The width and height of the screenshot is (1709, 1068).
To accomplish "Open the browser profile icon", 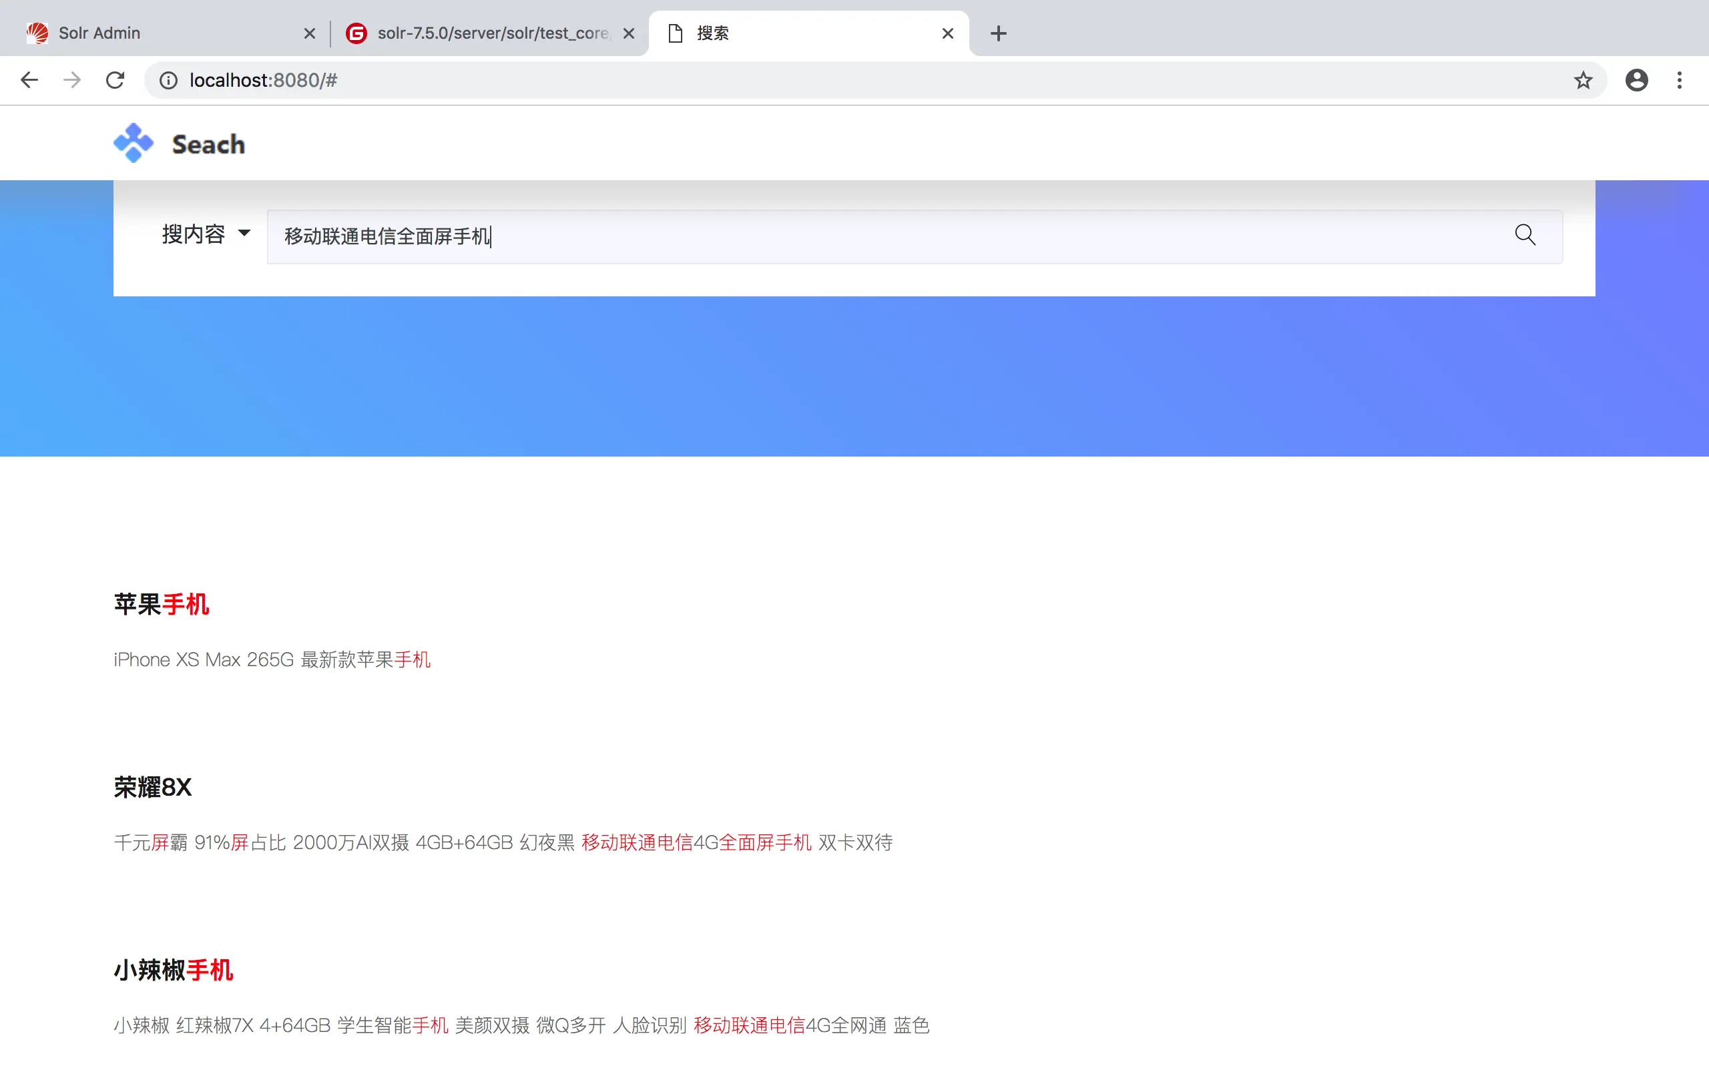I will (1636, 80).
